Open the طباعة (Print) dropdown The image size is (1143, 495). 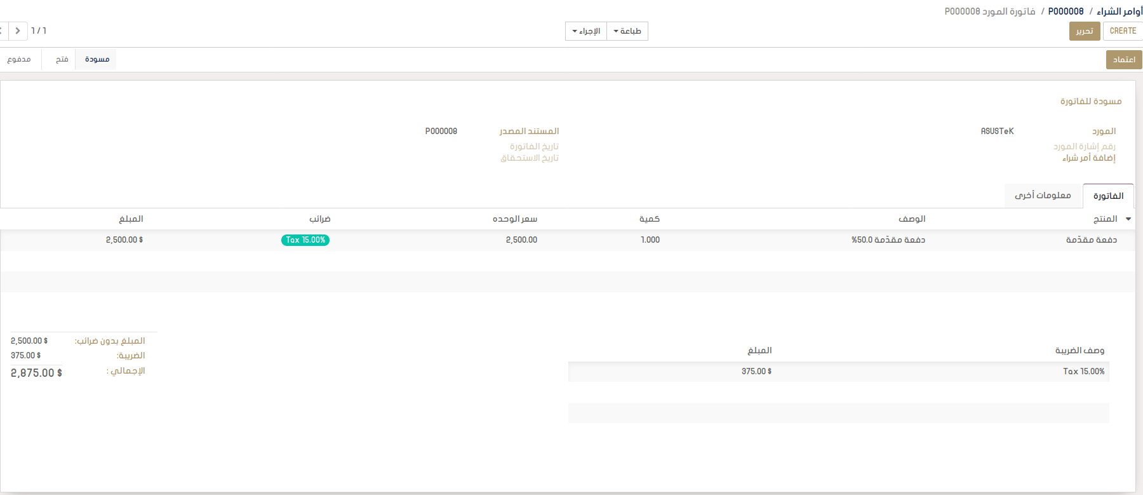point(627,31)
